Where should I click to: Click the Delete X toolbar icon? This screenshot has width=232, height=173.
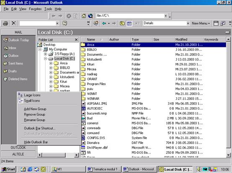14,23
